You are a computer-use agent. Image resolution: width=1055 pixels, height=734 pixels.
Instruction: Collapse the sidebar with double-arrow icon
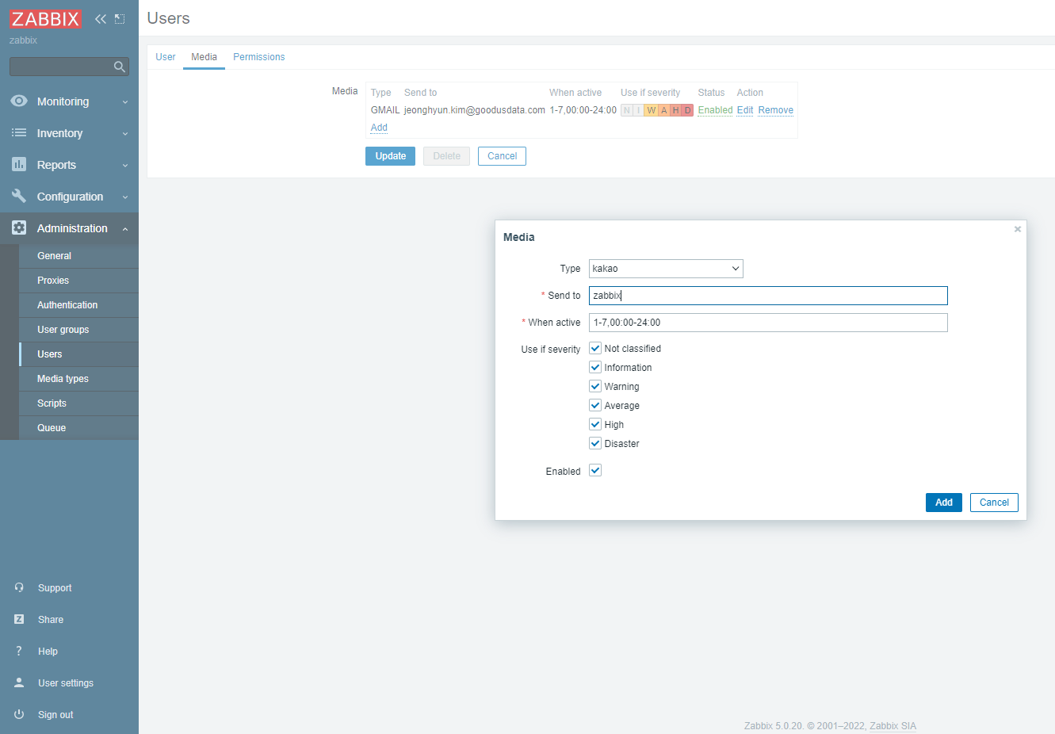tap(101, 19)
